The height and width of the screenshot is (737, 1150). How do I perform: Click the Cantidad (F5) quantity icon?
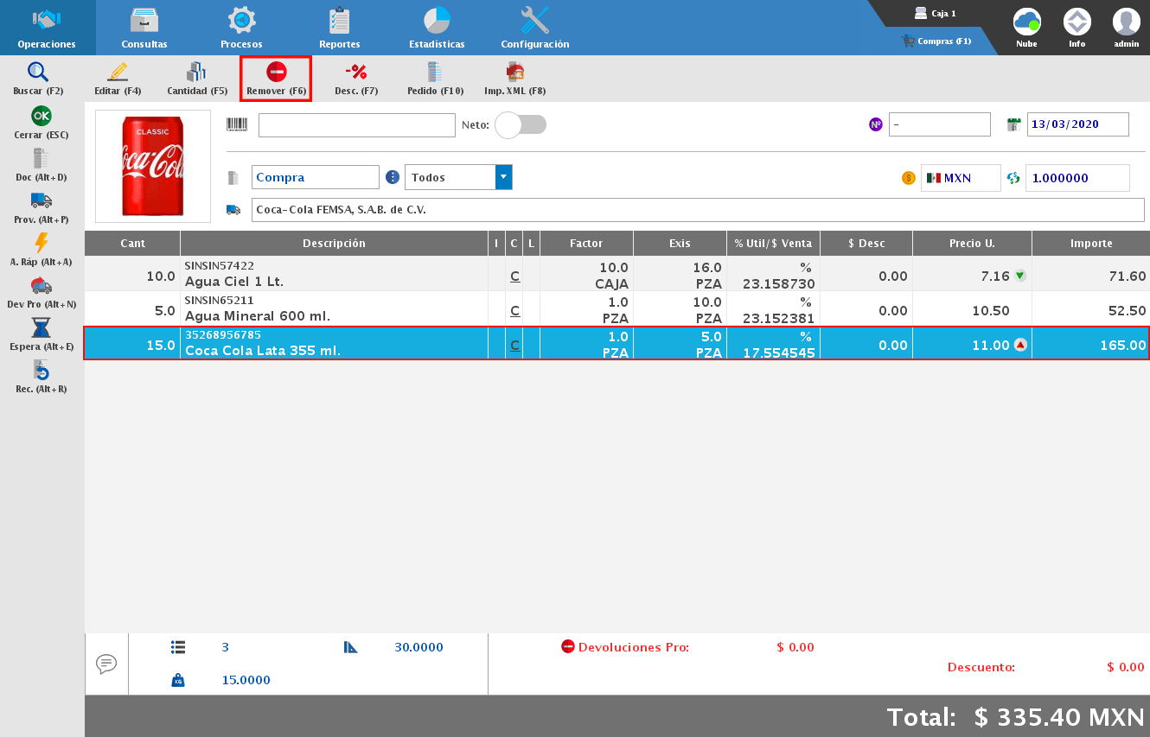[x=196, y=78]
